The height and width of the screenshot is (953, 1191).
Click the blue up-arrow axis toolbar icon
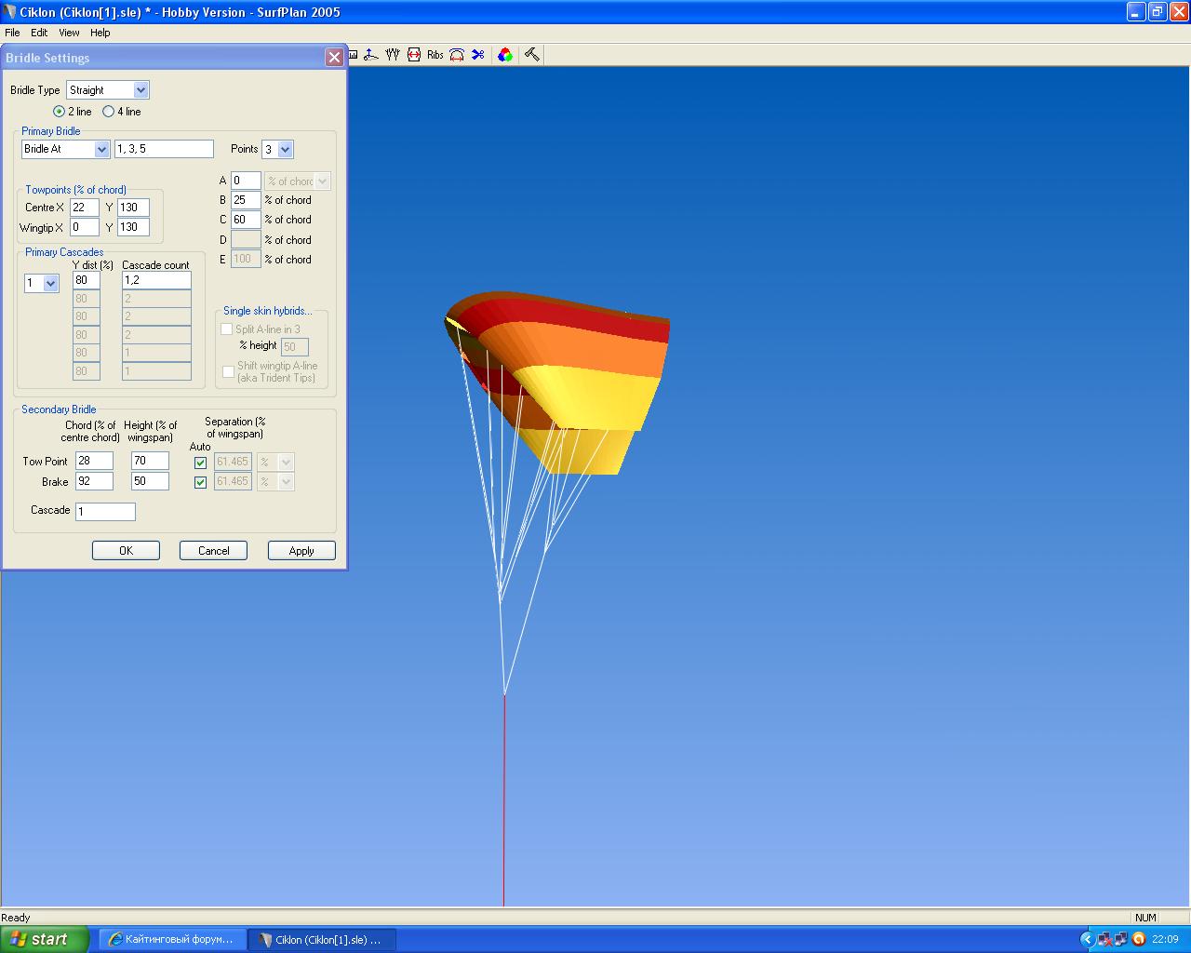[x=371, y=55]
